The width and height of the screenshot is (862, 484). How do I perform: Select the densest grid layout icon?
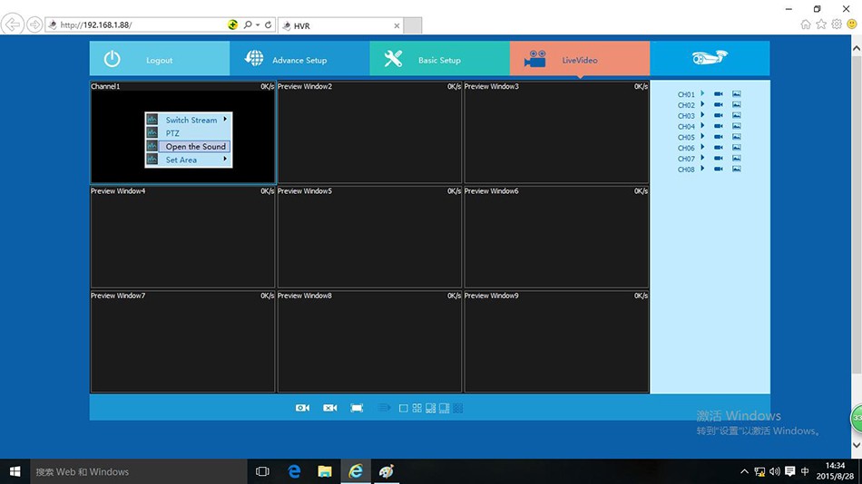coord(458,408)
